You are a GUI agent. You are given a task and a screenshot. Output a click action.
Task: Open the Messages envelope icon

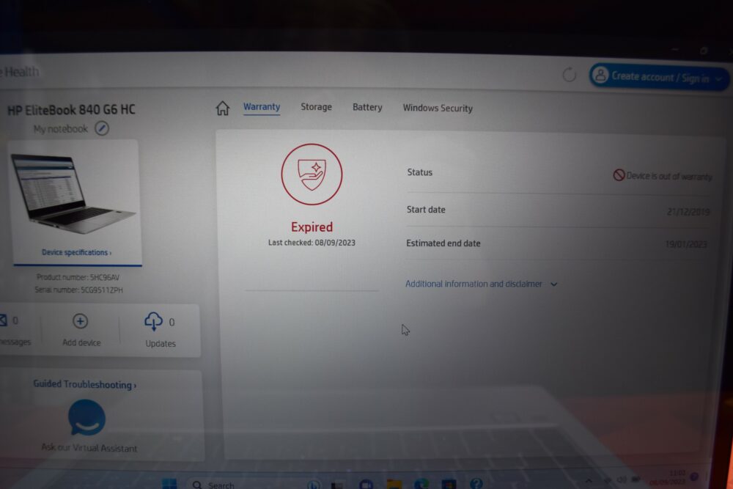tap(3, 320)
